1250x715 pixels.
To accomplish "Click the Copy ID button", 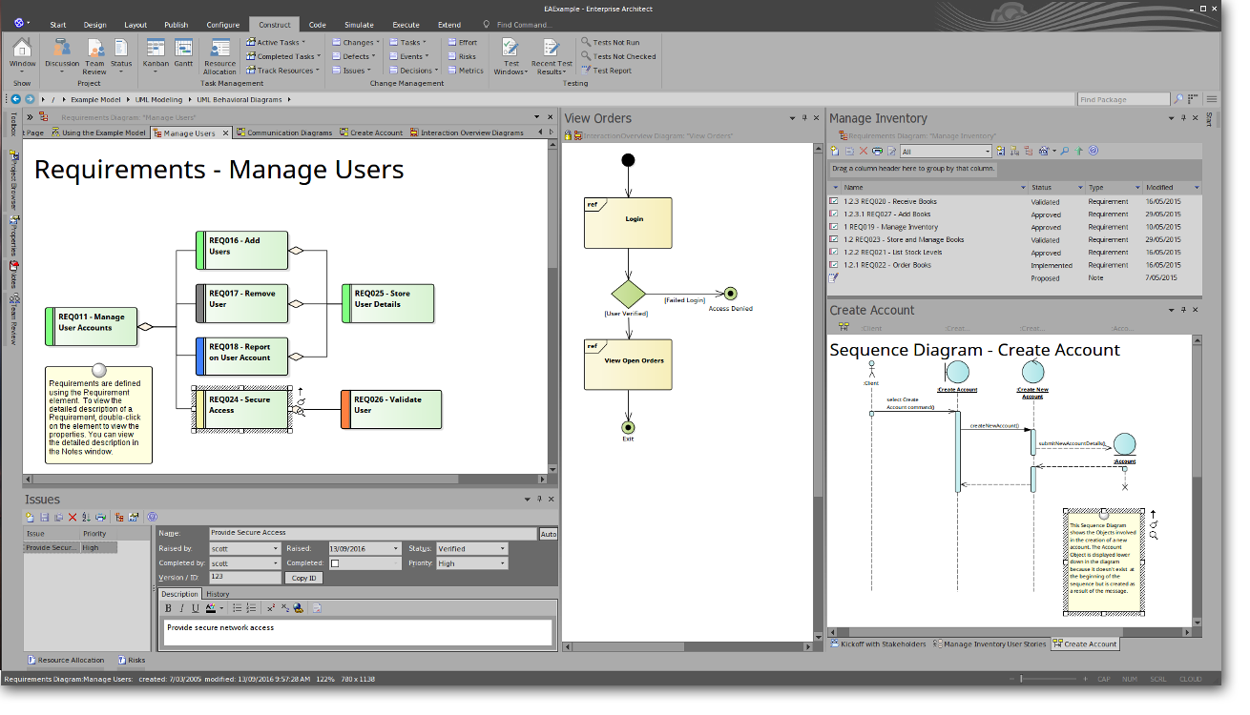I will click(304, 578).
